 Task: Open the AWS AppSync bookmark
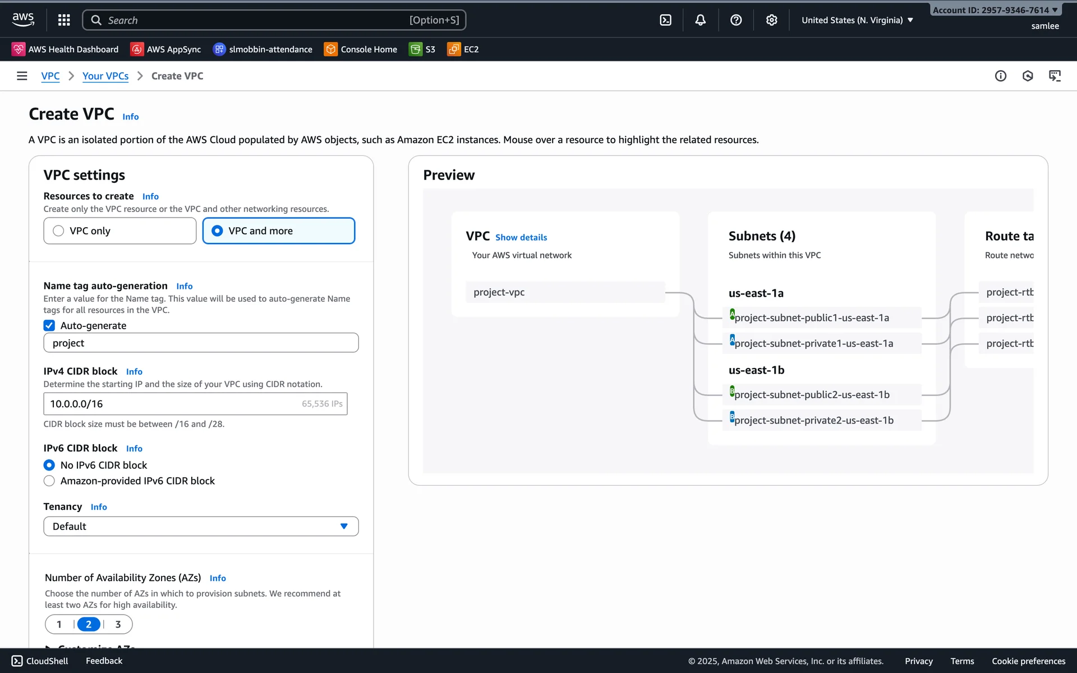(165, 49)
